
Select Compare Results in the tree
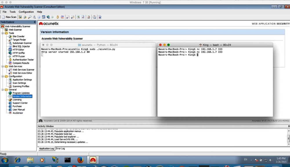point(21,63)
